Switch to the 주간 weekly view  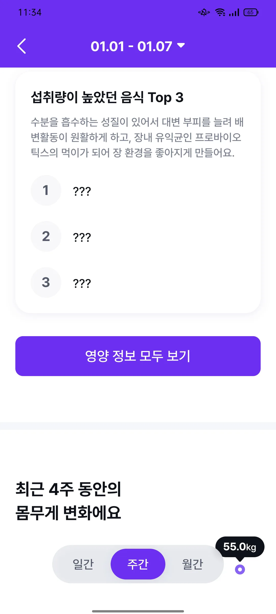pyautogui.click(x=138, y=564)
